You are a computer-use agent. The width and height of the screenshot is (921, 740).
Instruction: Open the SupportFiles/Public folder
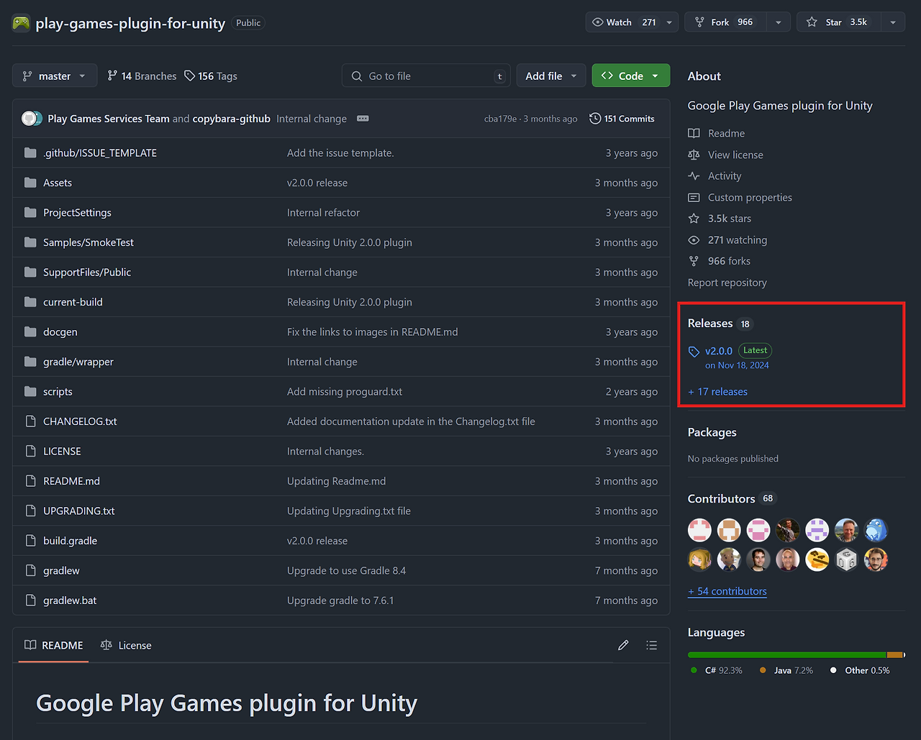(x=87, y=273)
